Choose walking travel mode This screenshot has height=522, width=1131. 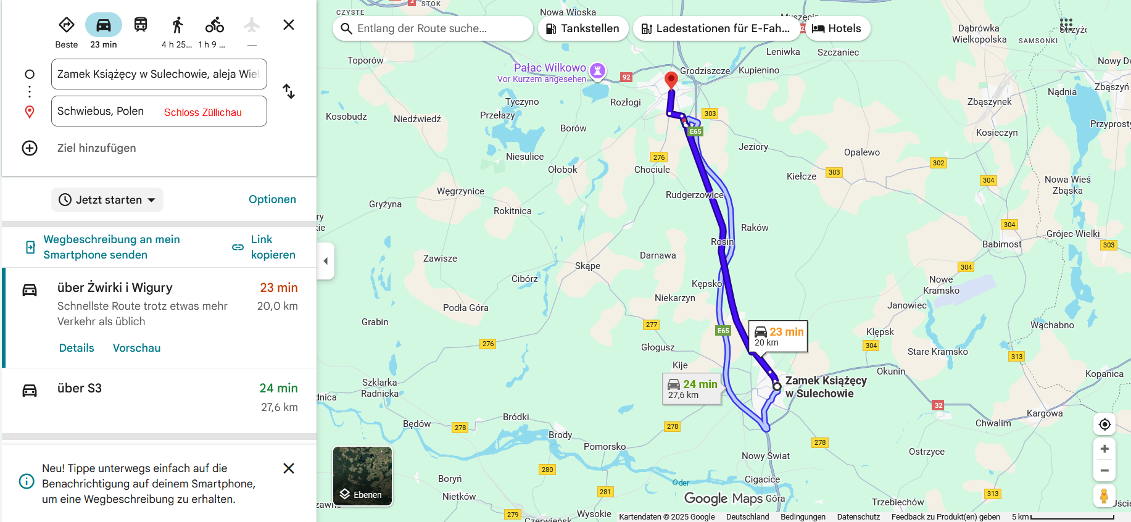click(x=178, y=25)
